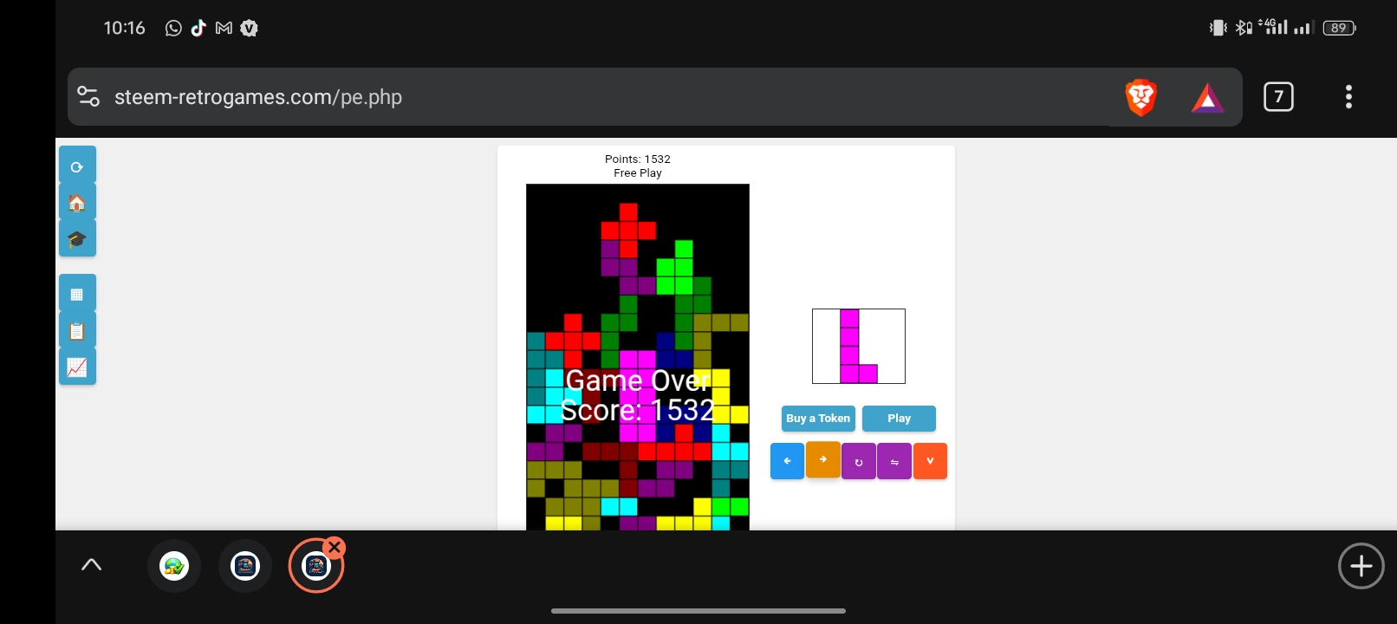Click the Free Play label
The image size is (1397, 624).
tap(638, 172)
